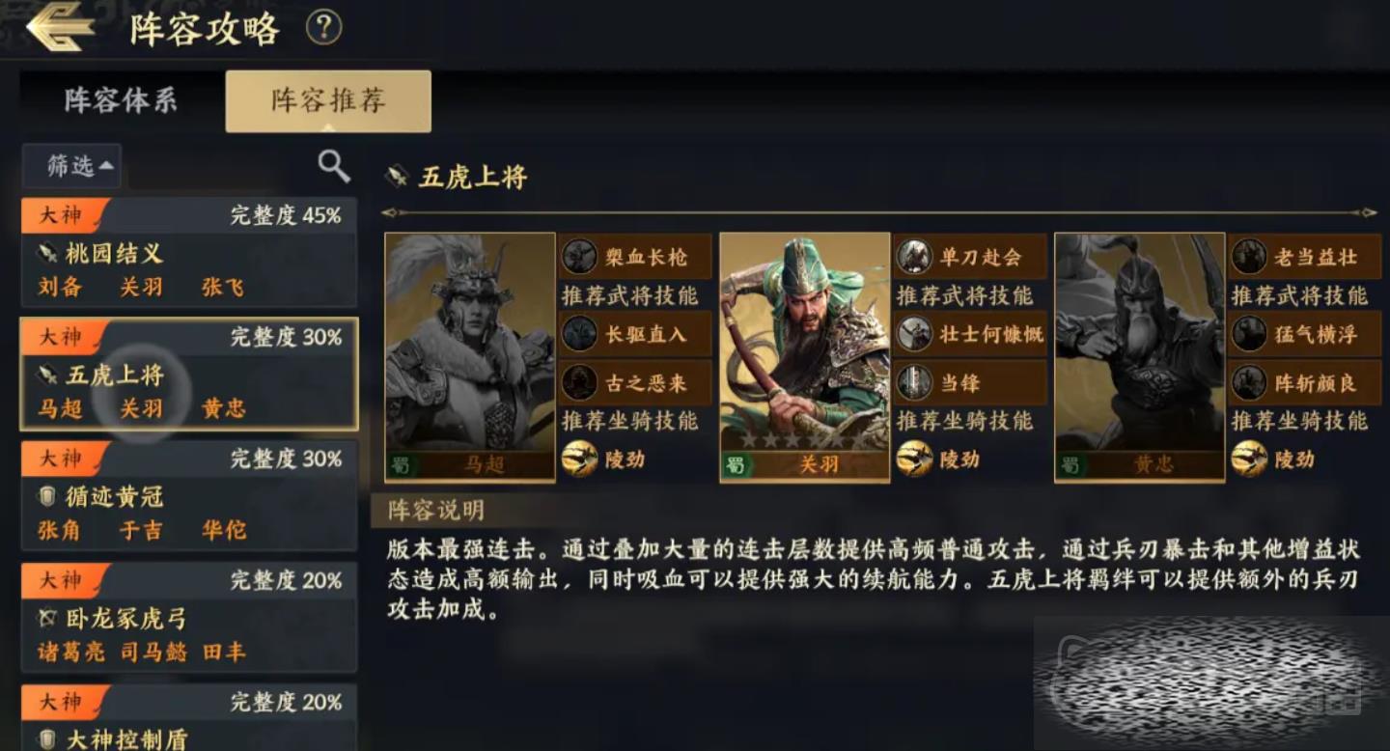Click the 壮士何慷慨 skill icon
1390x751 pixels.
(914, 334)
